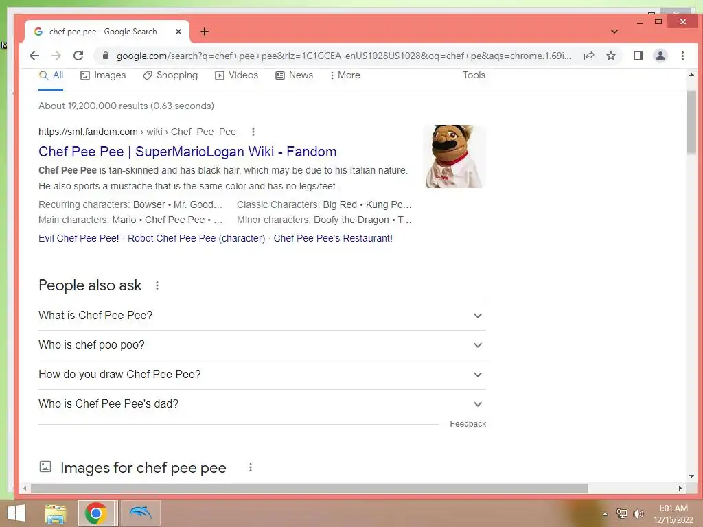The height and width of the screenshot is (527, 703).
Task: Expand 'How do you draw Chef Pee Pee?'
Action: pyautogui.click(x=262, y=375)
